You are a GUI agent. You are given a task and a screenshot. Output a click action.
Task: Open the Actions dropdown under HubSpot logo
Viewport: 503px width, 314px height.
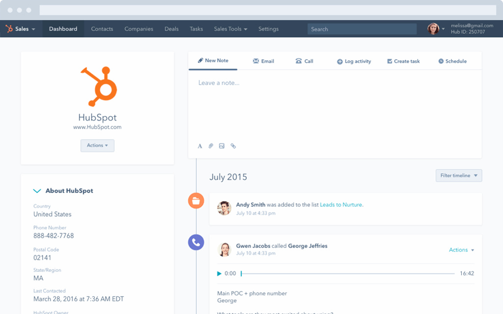click(97, 145)
